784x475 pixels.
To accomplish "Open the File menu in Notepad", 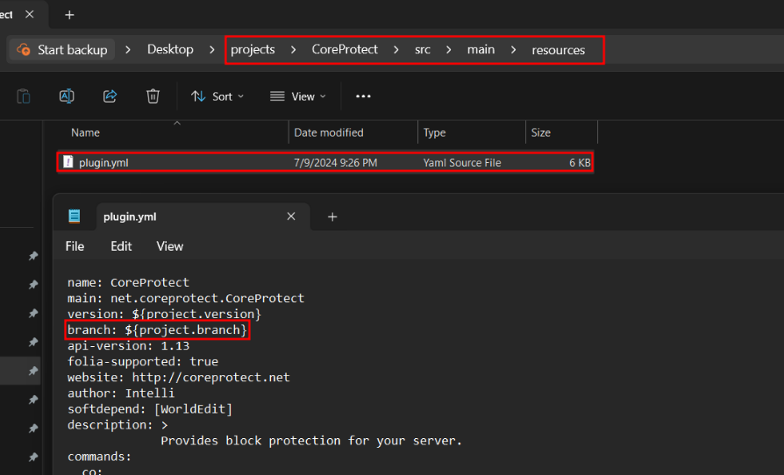I will [x=75, y=246].
